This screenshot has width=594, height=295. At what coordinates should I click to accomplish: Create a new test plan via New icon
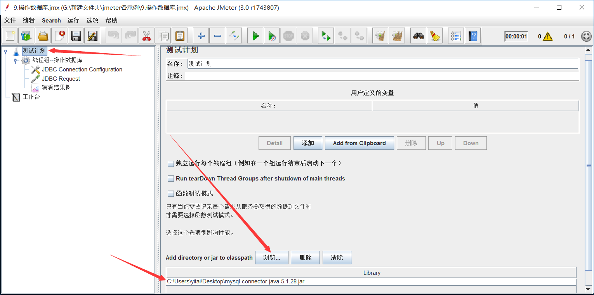click(x=10, y=36)
